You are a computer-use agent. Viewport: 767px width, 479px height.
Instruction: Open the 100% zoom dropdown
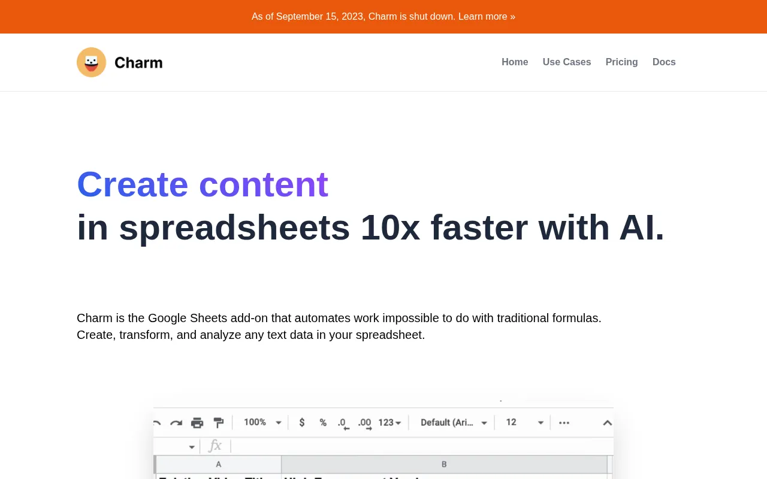click(262, 423)
